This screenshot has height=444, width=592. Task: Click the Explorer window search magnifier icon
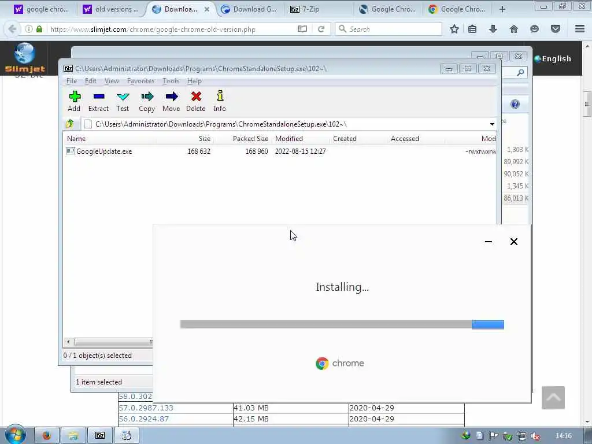(521, 72)
